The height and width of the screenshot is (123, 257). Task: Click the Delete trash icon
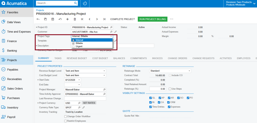[75, 19]
